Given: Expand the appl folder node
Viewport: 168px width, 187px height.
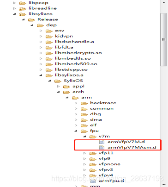Looking at the screenshot, I should point(58,86).
